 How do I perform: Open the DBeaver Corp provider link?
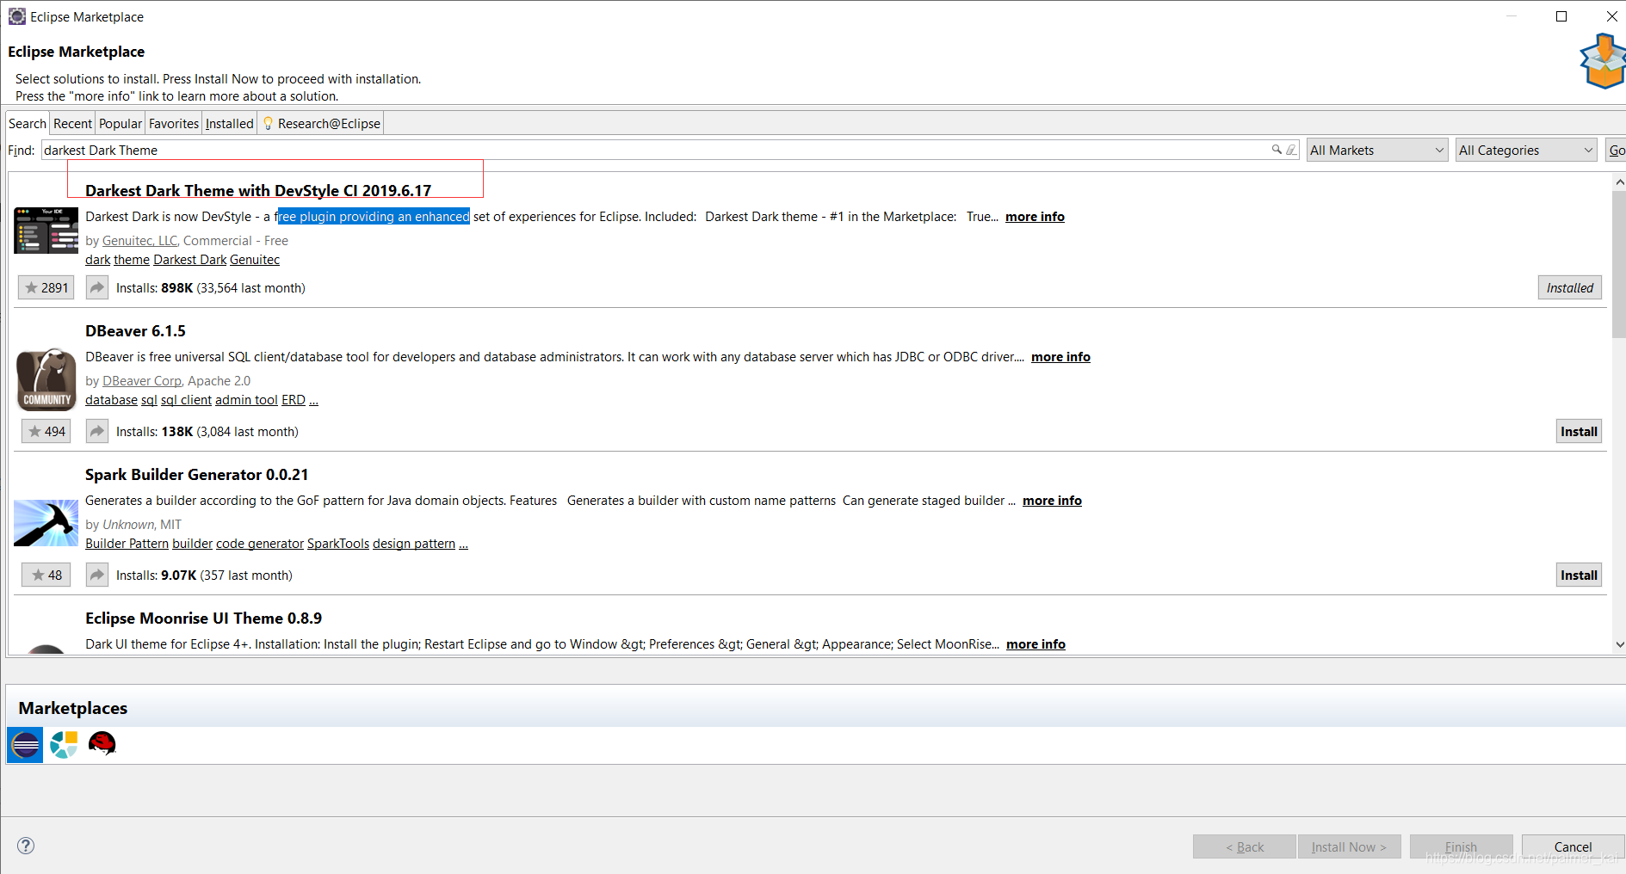pos(142,381)
